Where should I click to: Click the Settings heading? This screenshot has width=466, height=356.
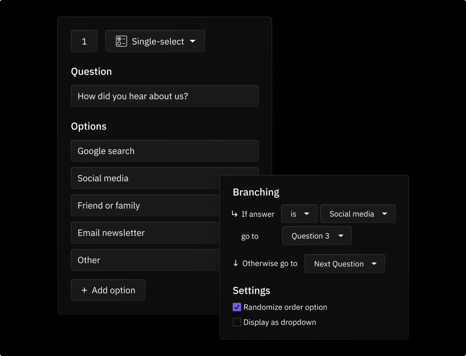click(x=251, y=291)
